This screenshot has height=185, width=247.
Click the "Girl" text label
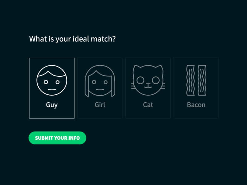tap(100, 105)
